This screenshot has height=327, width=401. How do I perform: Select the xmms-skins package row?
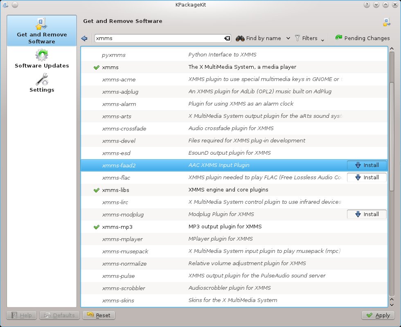tap(234, 300)
